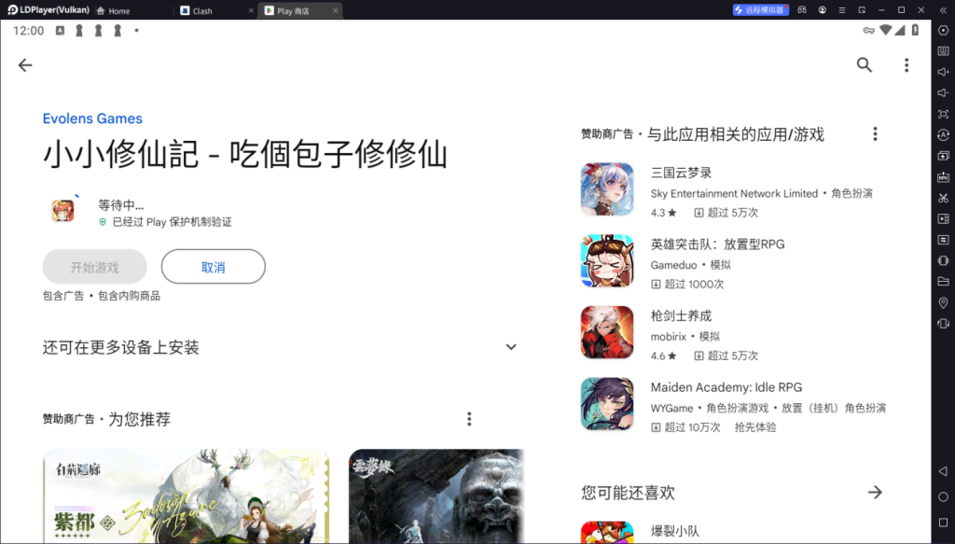Viewport: 955px width, 544px height.
Task: Click the VPN key status icon
Action: (x=869, y=31)
